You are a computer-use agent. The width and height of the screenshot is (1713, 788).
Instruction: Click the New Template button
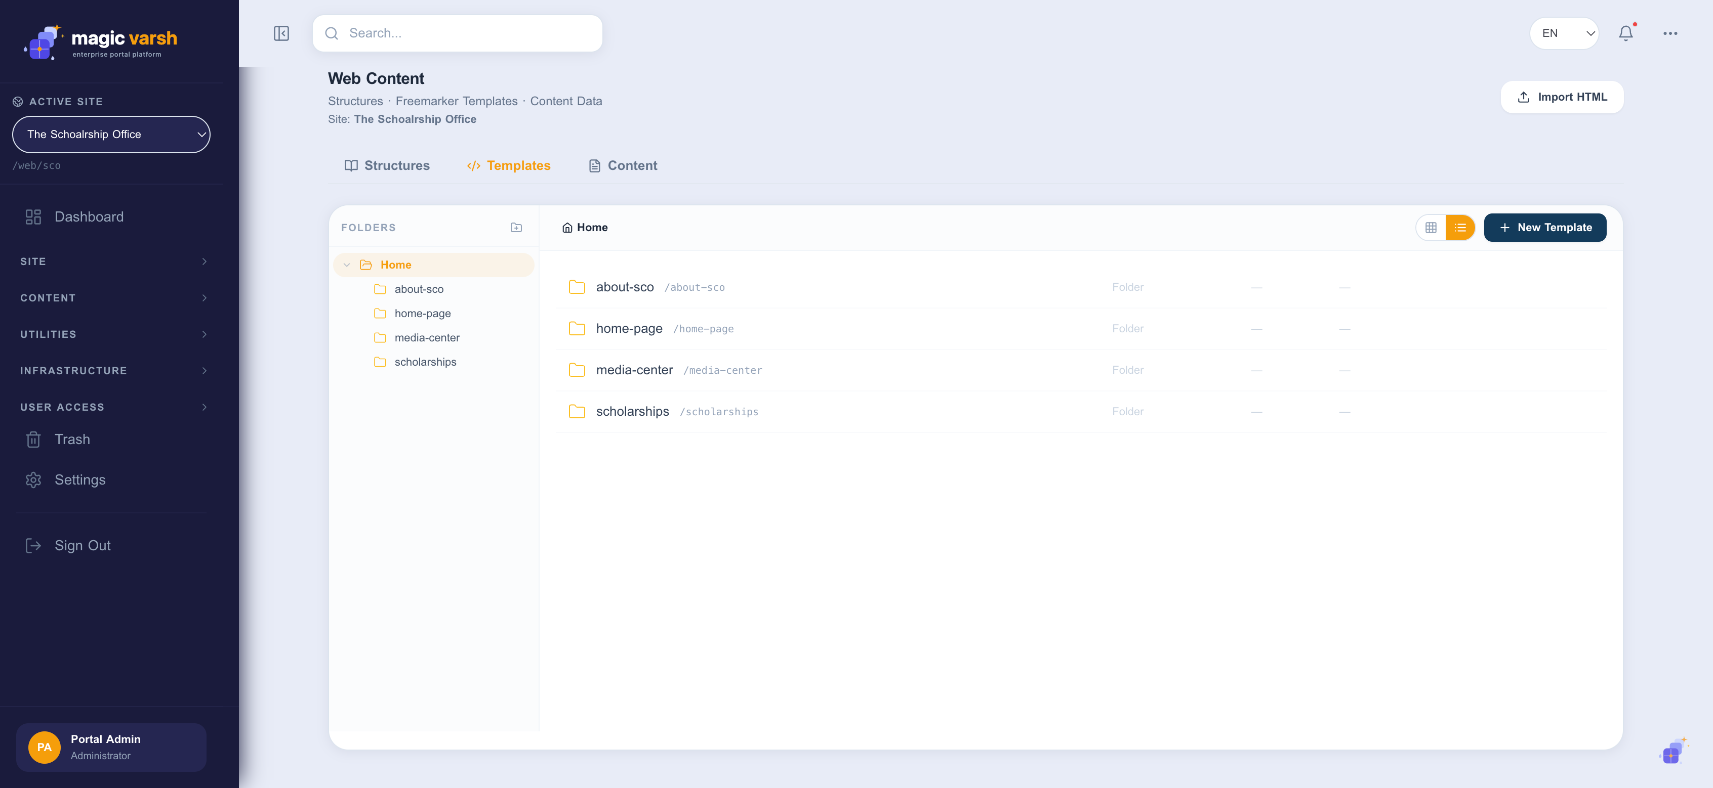pyautogui.click(x=1545, y=228)
